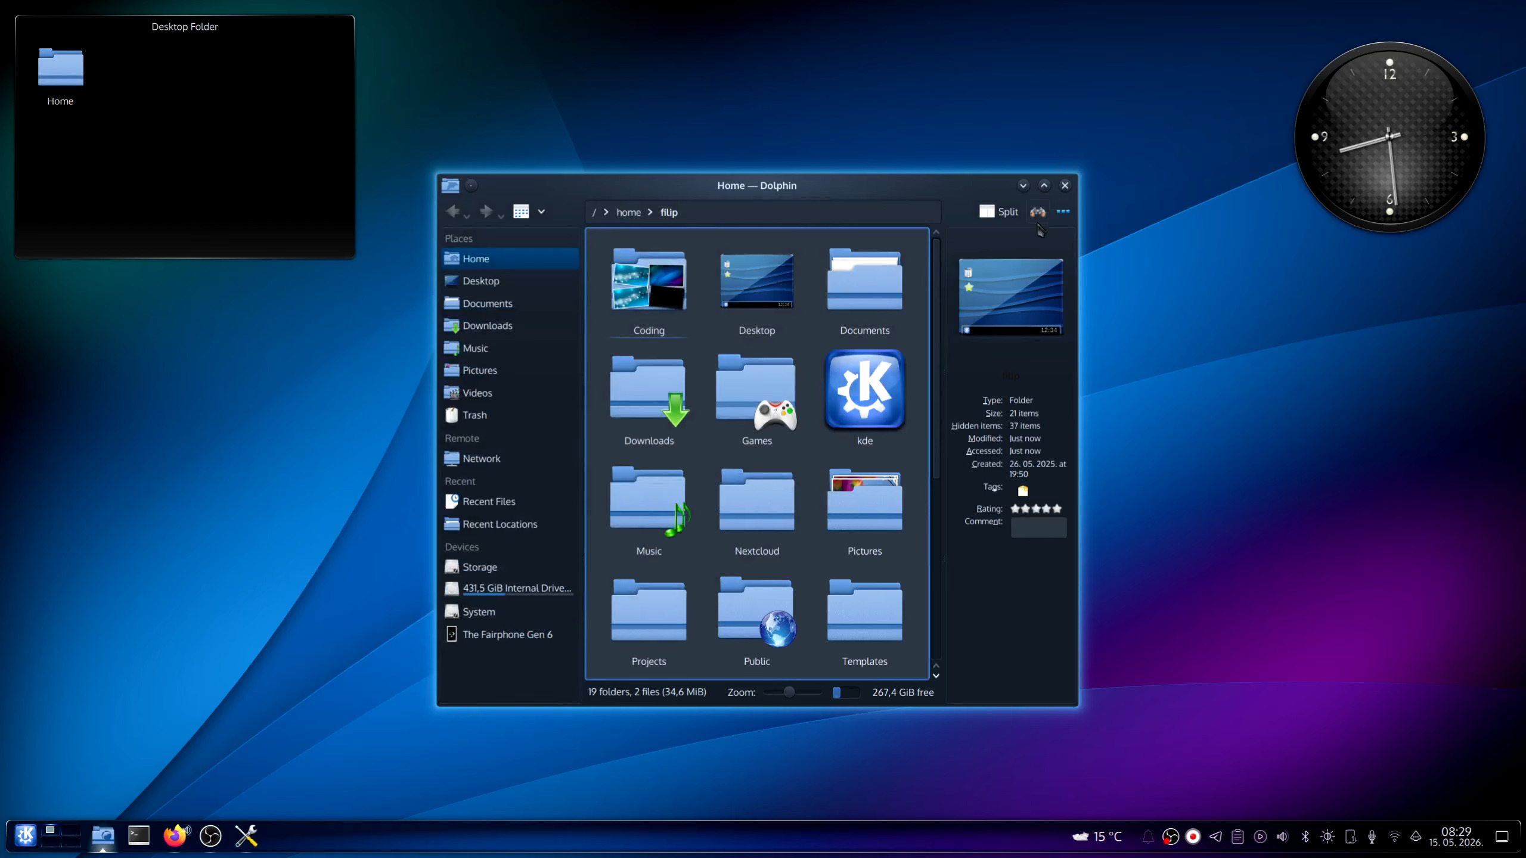Open the KDE application launcher

(25, 835)
